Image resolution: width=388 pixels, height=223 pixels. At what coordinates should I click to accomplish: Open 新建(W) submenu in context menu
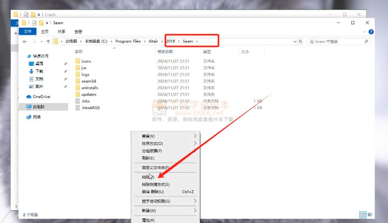pyautogui.click(x=165, y=211)
